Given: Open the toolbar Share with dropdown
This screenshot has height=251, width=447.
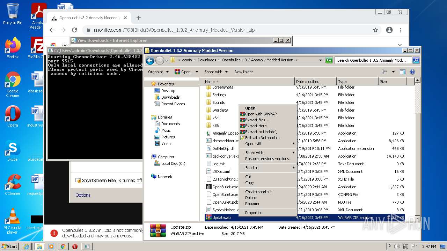Looking at the screenshot, I should tap(216, 72).
